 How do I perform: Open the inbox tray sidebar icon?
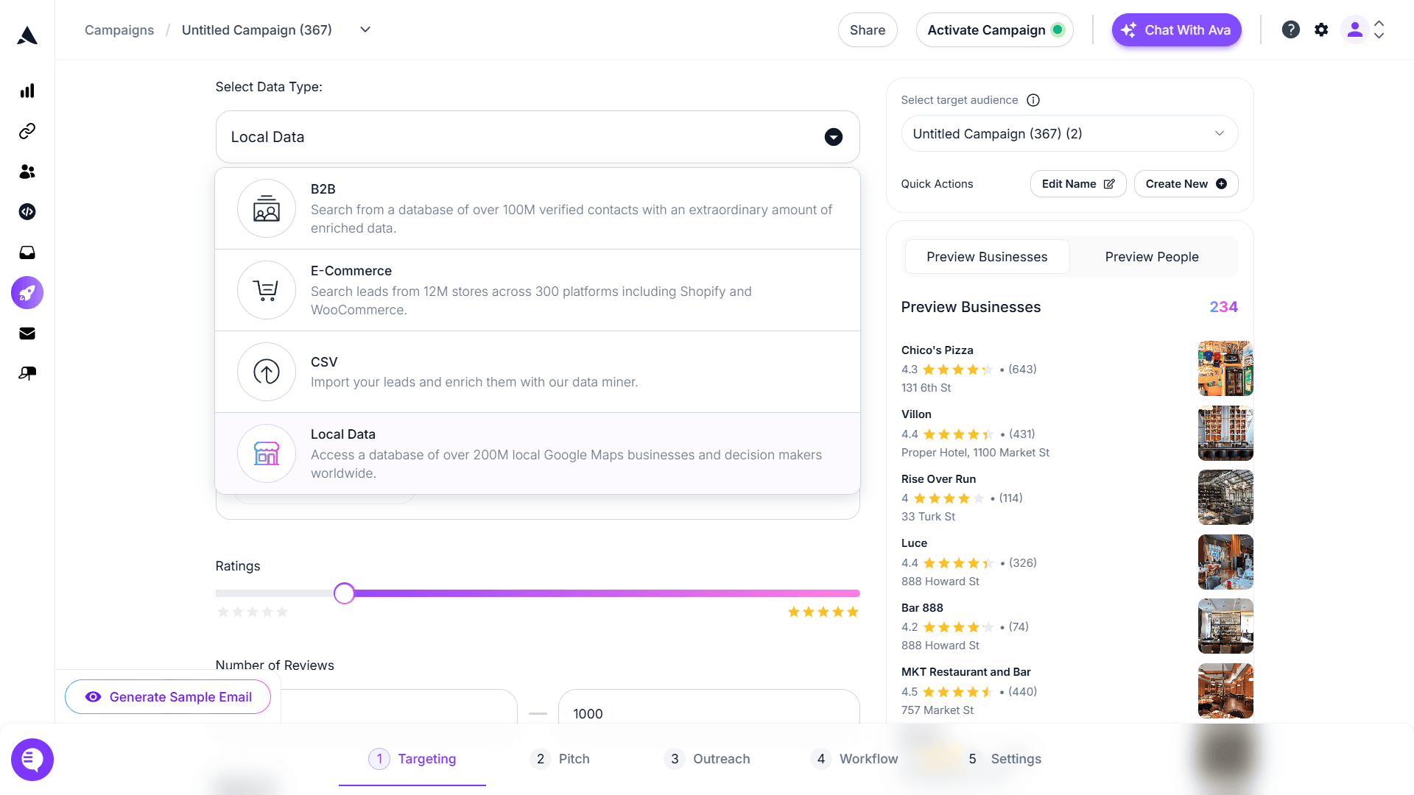pyautogui.click(x=27, y=252)
